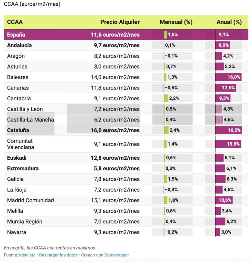Click the Navarra row name
This screenshot has width=251, height=262.
pos(17,232)
